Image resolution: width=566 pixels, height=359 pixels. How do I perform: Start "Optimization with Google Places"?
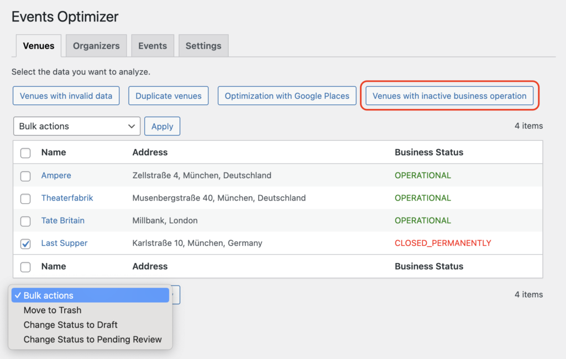(286, 96)
